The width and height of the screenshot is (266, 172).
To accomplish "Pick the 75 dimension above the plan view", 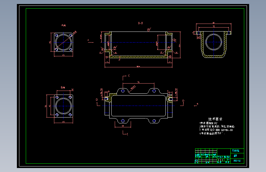I will (138, 82).
